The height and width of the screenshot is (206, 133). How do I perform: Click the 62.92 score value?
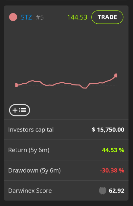coord(117,191)
